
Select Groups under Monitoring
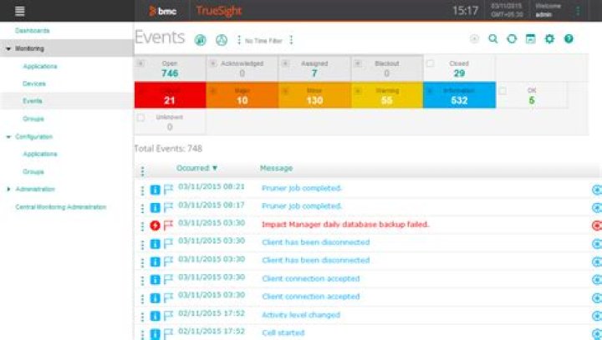tap(33, 119)
